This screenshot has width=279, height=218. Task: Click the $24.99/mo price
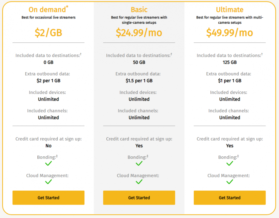pos(139,33)
